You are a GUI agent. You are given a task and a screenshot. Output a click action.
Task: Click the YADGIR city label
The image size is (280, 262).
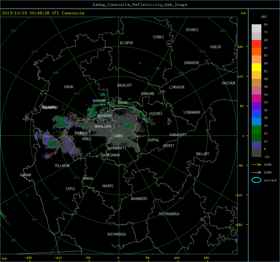point(215,47)
